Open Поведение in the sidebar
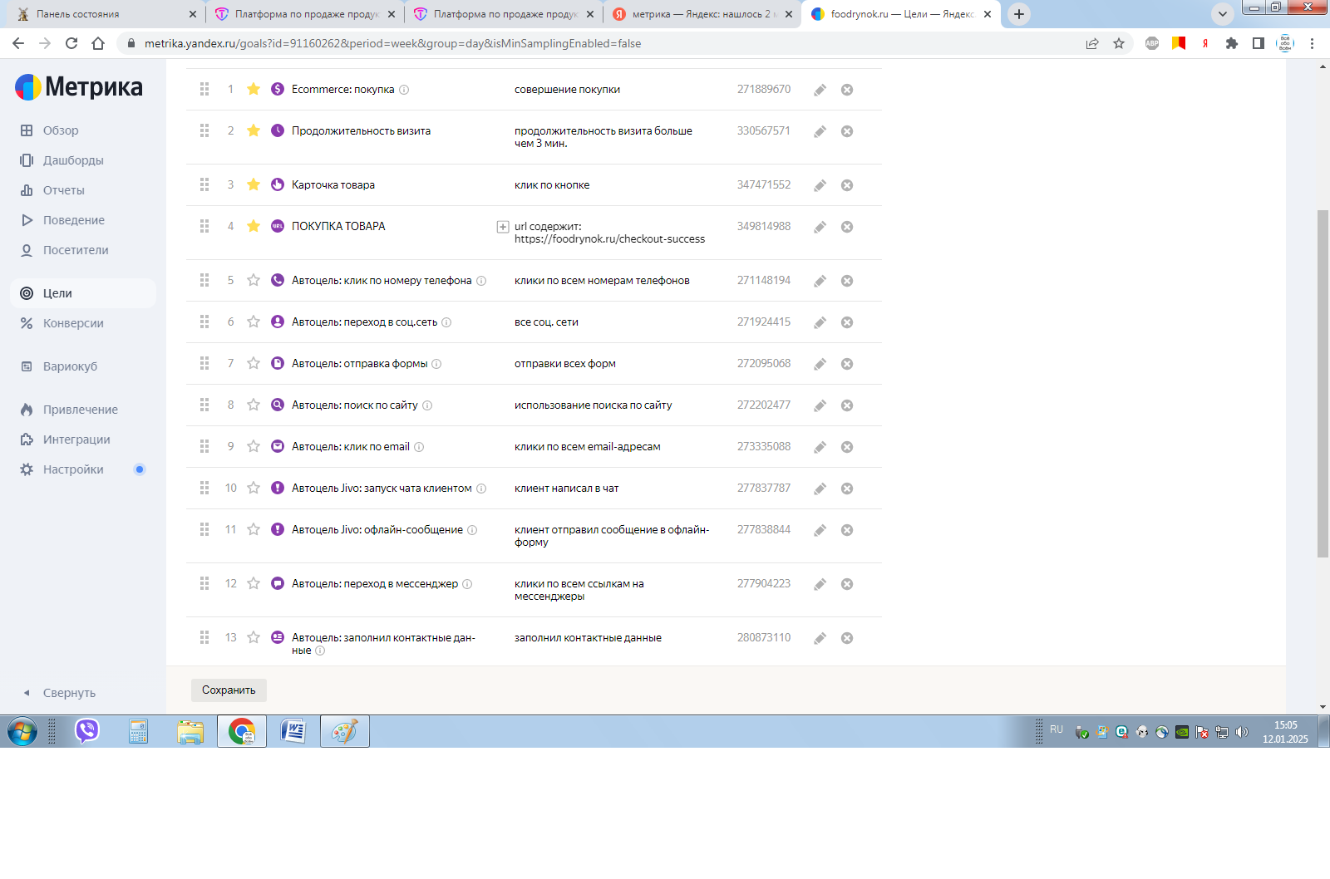1330x879 pixels. [83, 220]
